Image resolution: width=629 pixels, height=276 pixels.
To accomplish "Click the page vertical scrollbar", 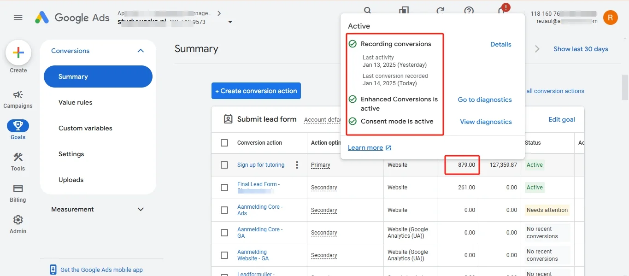I will click(625, 88).
